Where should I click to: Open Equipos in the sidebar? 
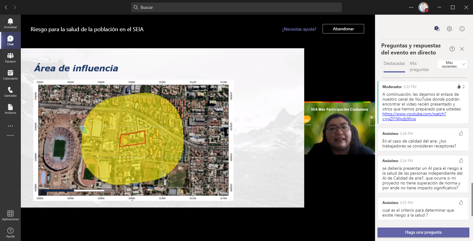[x=10, y=57]
